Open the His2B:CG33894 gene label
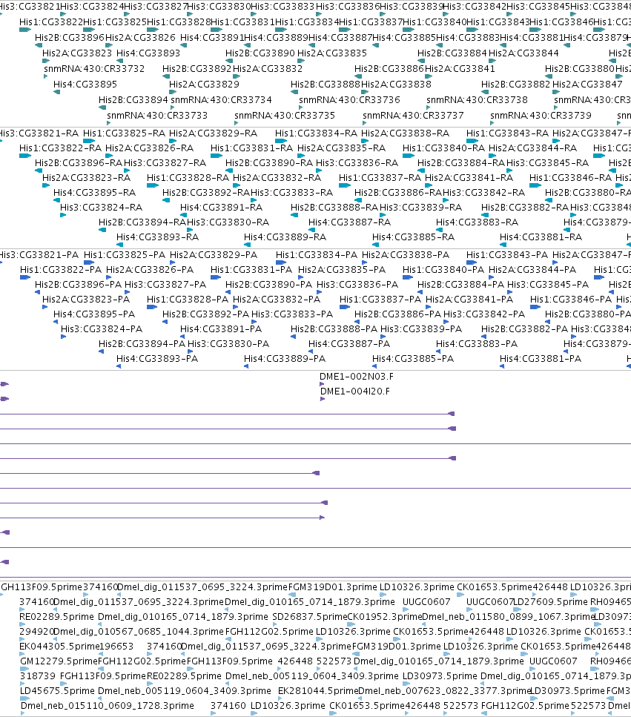Screen dimensions: 631x717 [133, 99]
